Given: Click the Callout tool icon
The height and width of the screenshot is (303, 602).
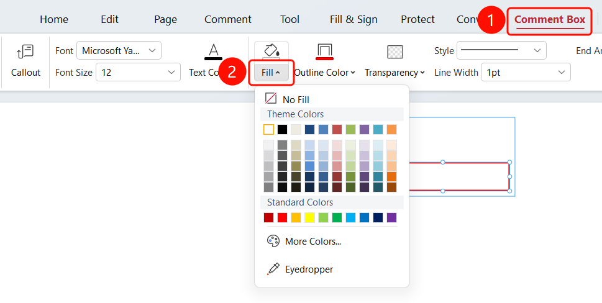Looking at the screenshot, I should pos(25,52).
